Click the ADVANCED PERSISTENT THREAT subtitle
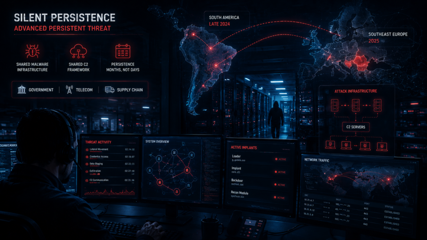This screenshot has height=240, width=427. pyautogui.click(x=62, y=28)
